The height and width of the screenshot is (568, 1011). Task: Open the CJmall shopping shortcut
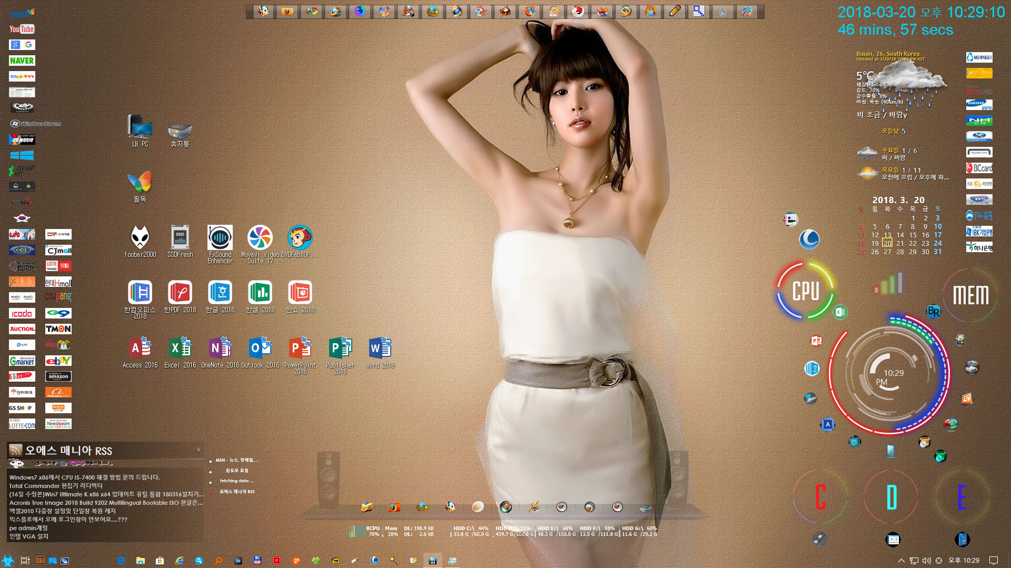58,250
